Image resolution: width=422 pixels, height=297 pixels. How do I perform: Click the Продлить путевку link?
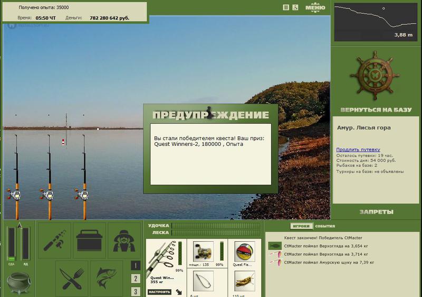tap(358, 150)
